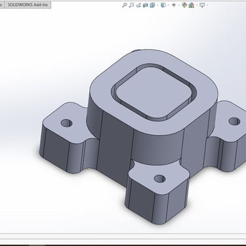The image size is (246, 246).
Task: Toggle the Section View tool
Action: click(x=146, y=5)
